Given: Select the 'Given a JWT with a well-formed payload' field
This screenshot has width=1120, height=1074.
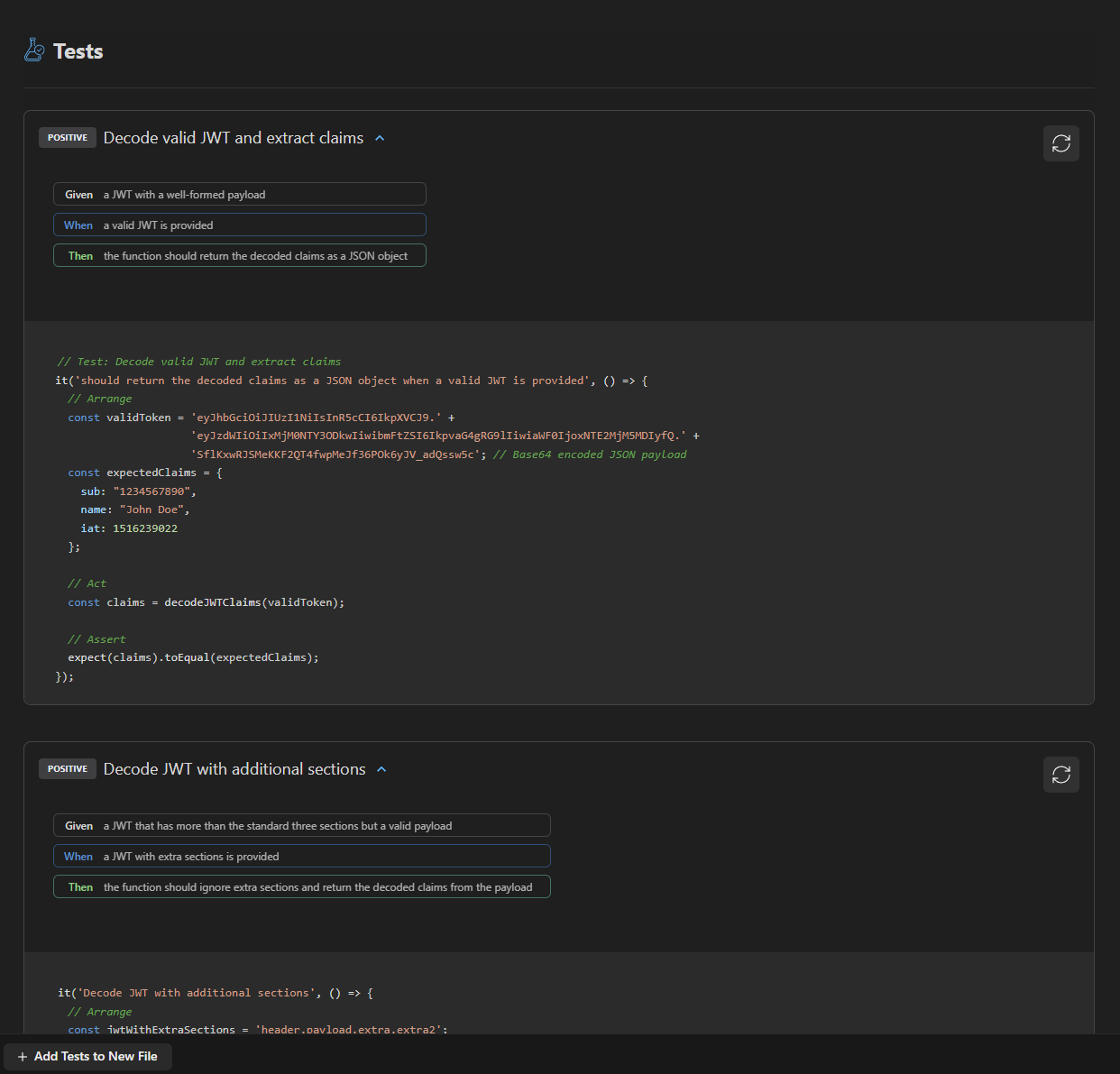Looking at the screenshot, I should tap(239, 195).
